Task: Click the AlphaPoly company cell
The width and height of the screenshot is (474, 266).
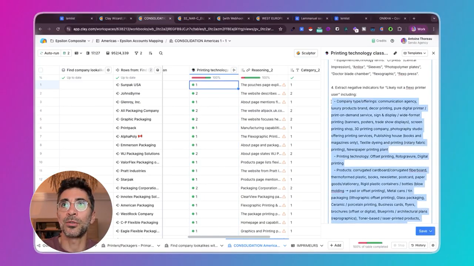Action: tap(138, 136)
